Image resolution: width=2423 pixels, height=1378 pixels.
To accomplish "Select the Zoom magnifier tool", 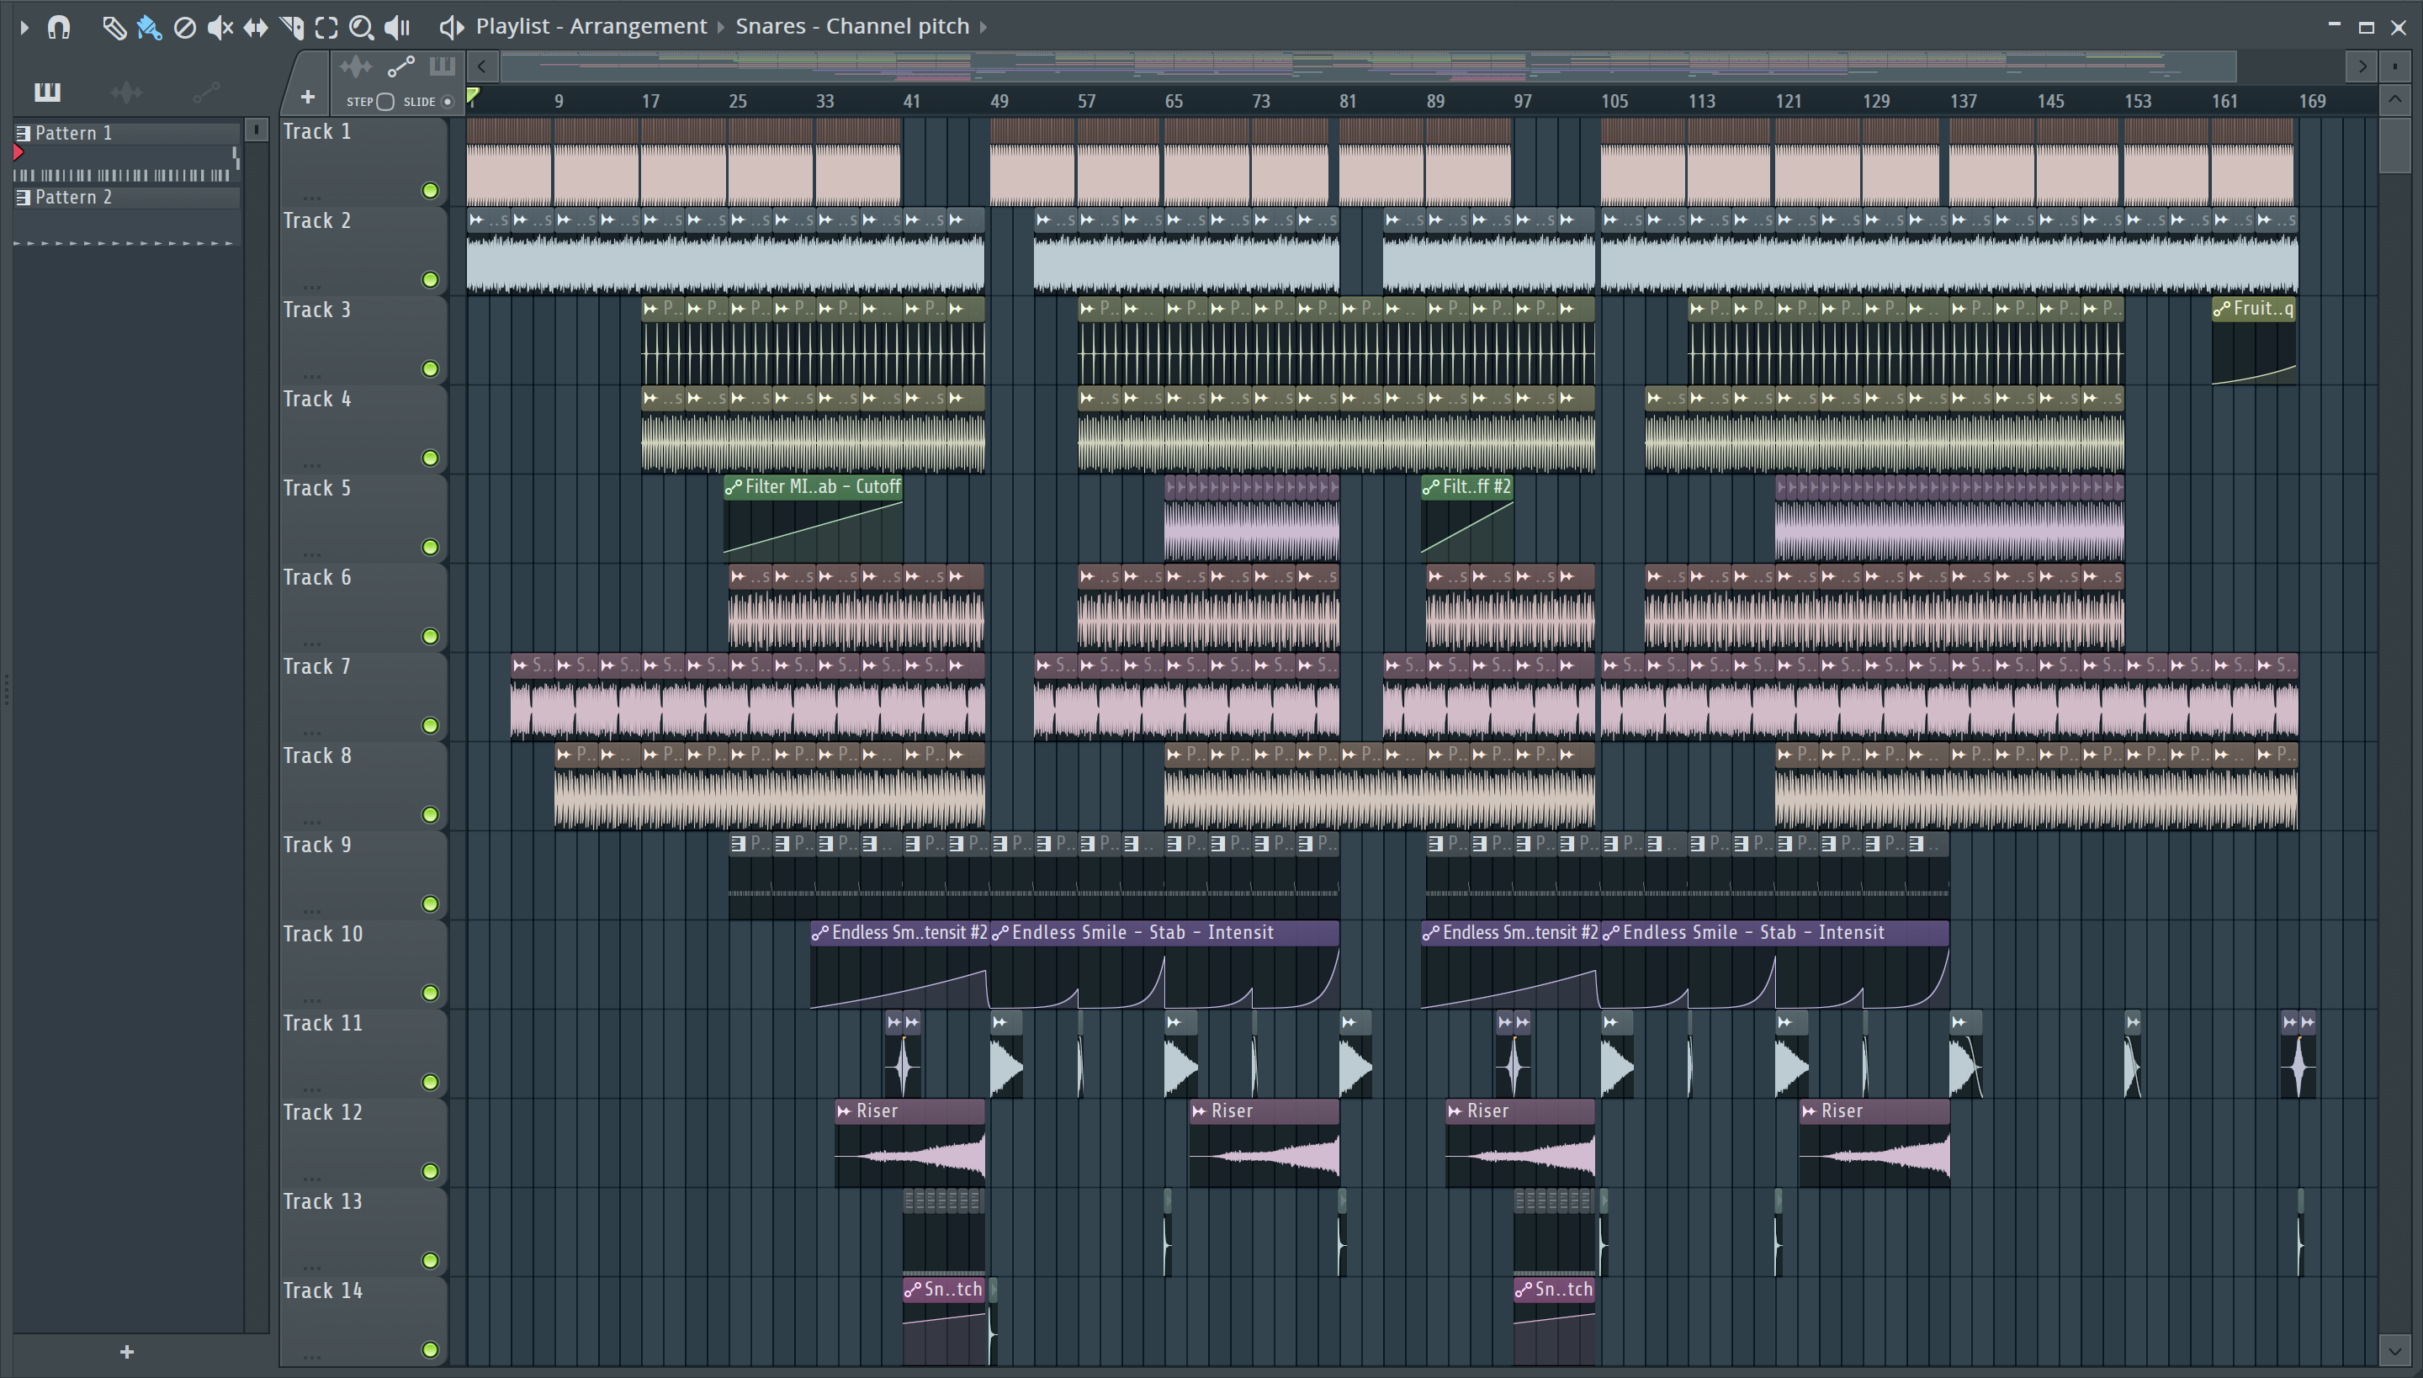I will click(x=361, y=28).
